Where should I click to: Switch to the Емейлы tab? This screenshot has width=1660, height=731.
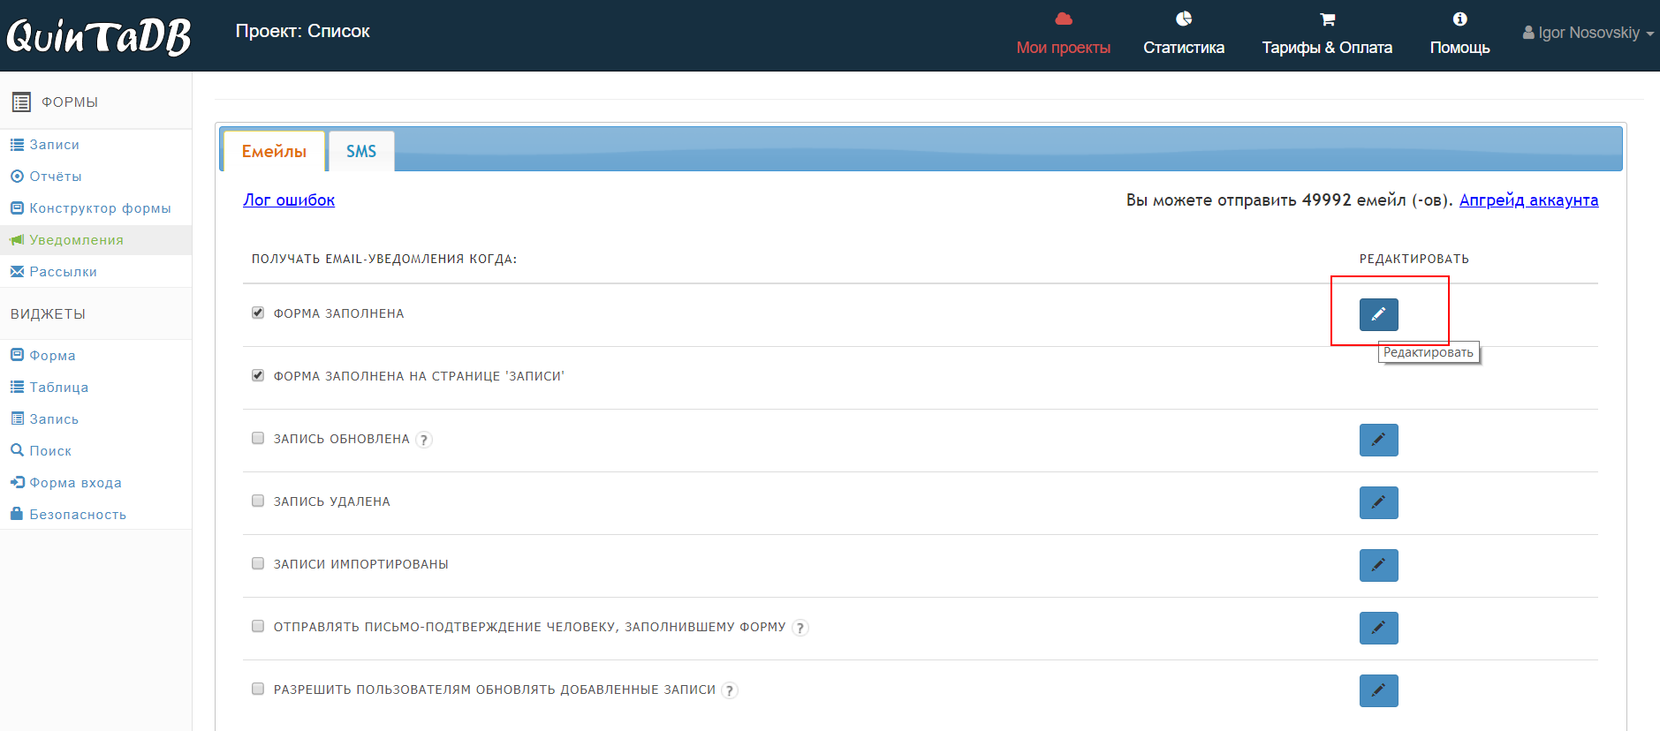pyautogui.click(x=274, y=151)
